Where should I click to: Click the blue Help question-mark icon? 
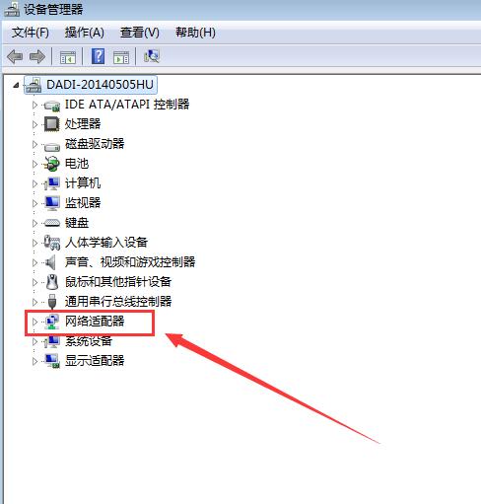click(98, 56)
